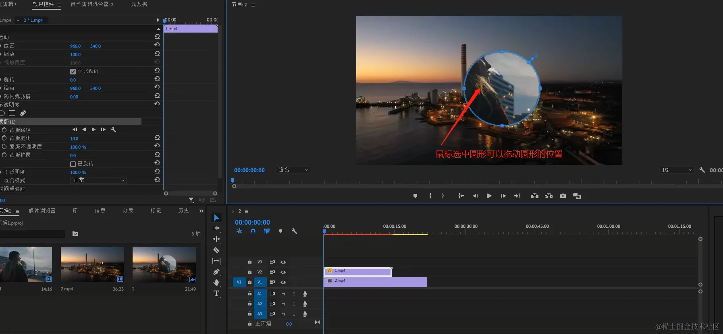723x334 pixels.
Task: Open the 混合模式 blend mode dropdown
Action: click(98, 180)
